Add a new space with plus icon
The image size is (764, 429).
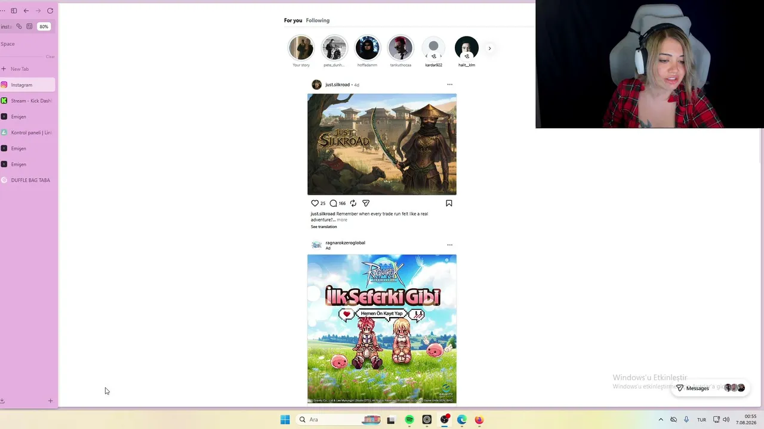(x=50, y=401)
